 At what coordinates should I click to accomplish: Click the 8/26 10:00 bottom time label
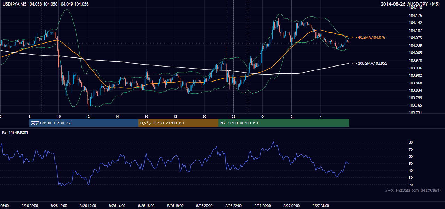pos(59,206)
